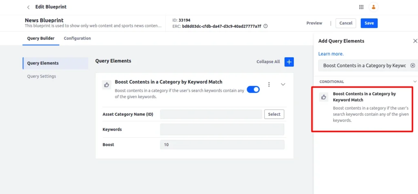Click the thumbs-up icon in query element card
Screen dimensions: 418x194
tap(107, 85)
